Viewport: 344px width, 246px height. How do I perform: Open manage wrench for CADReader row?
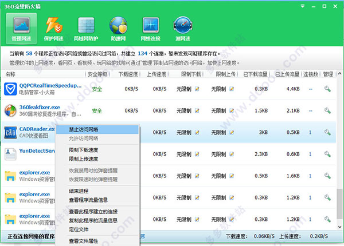(x=327, y=132)
